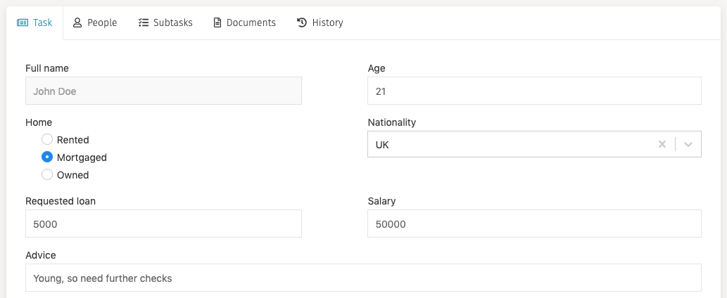Go to the Documents tab

(244, 22)
